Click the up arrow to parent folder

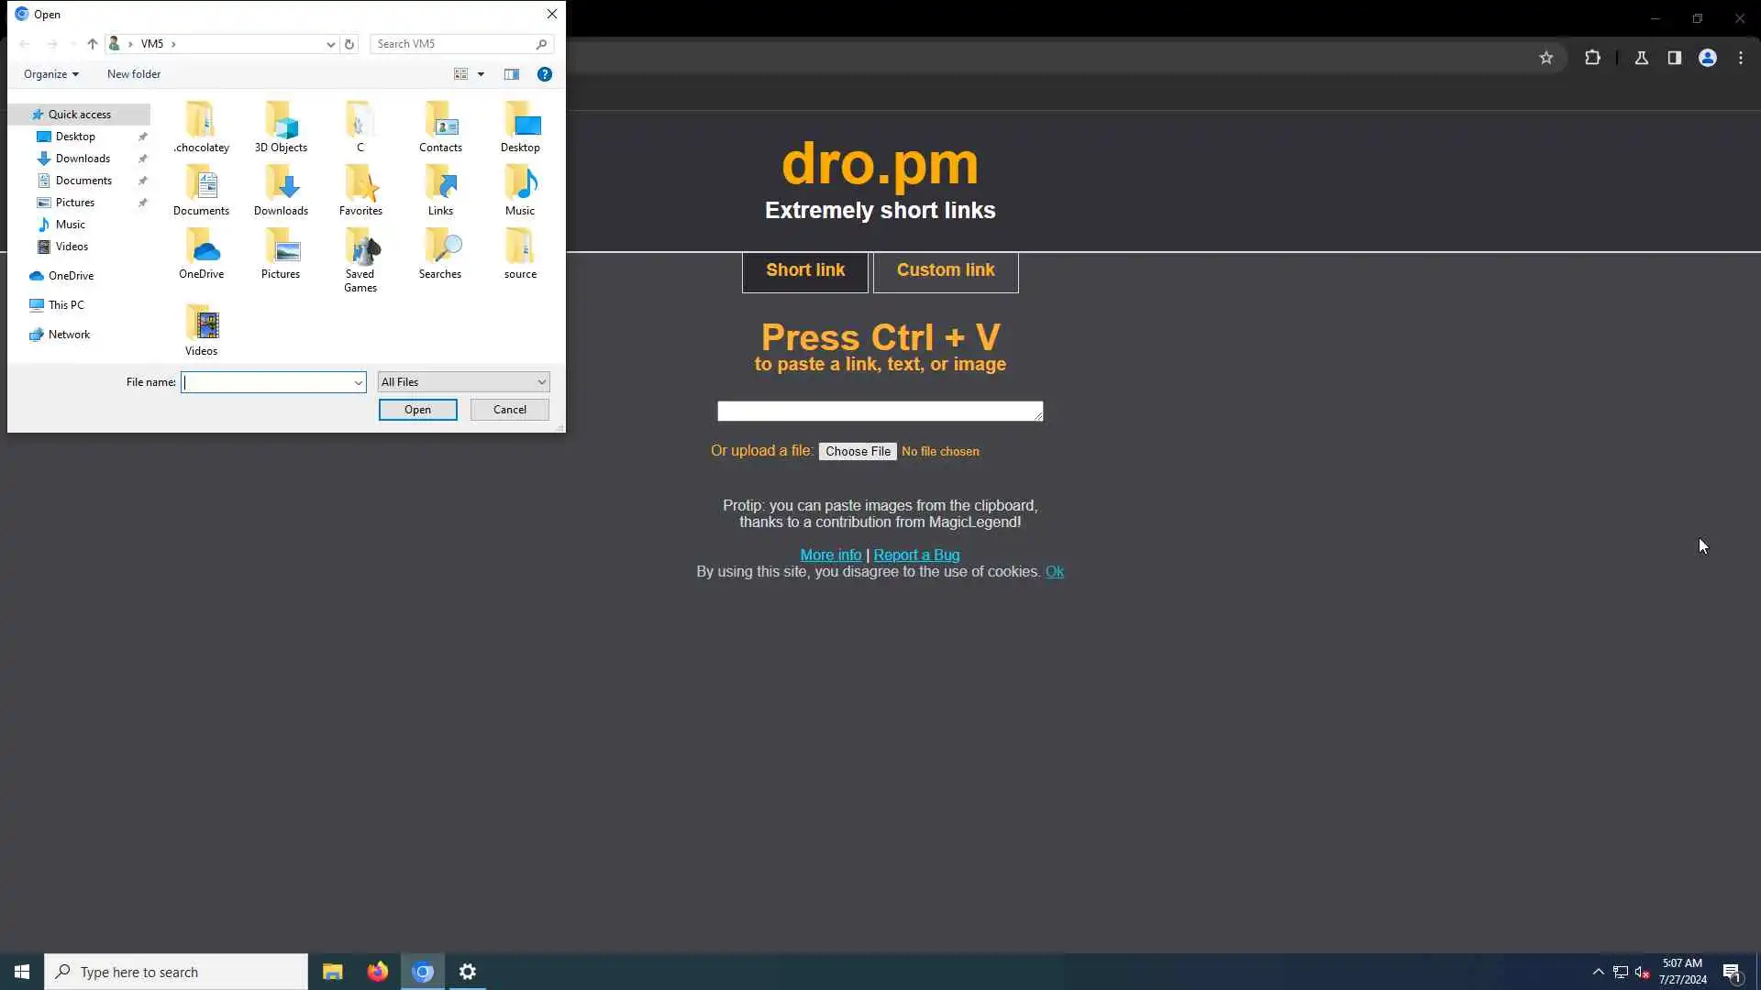[93, 44]
